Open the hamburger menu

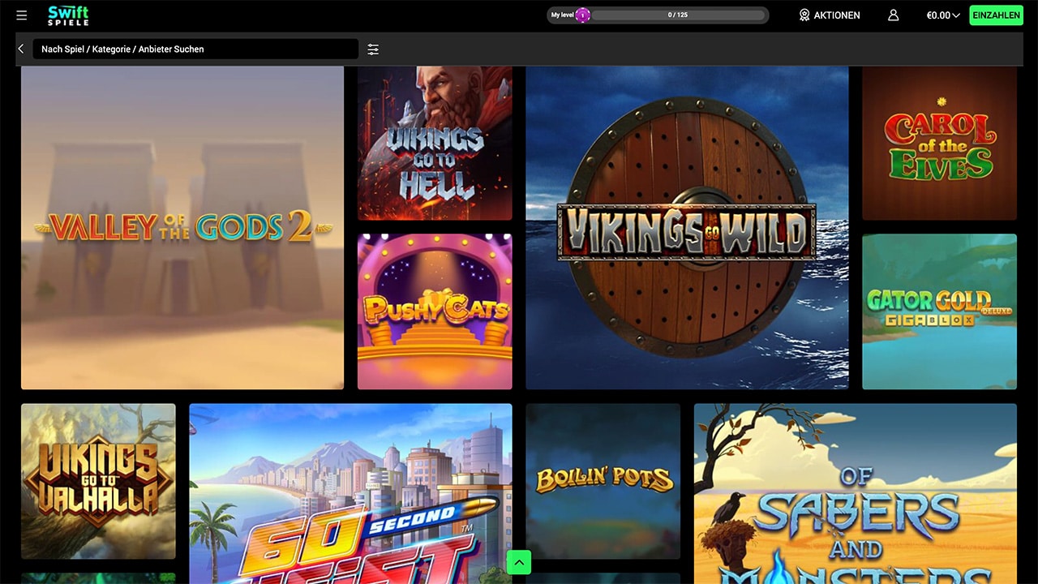click(x=22, y=15)
